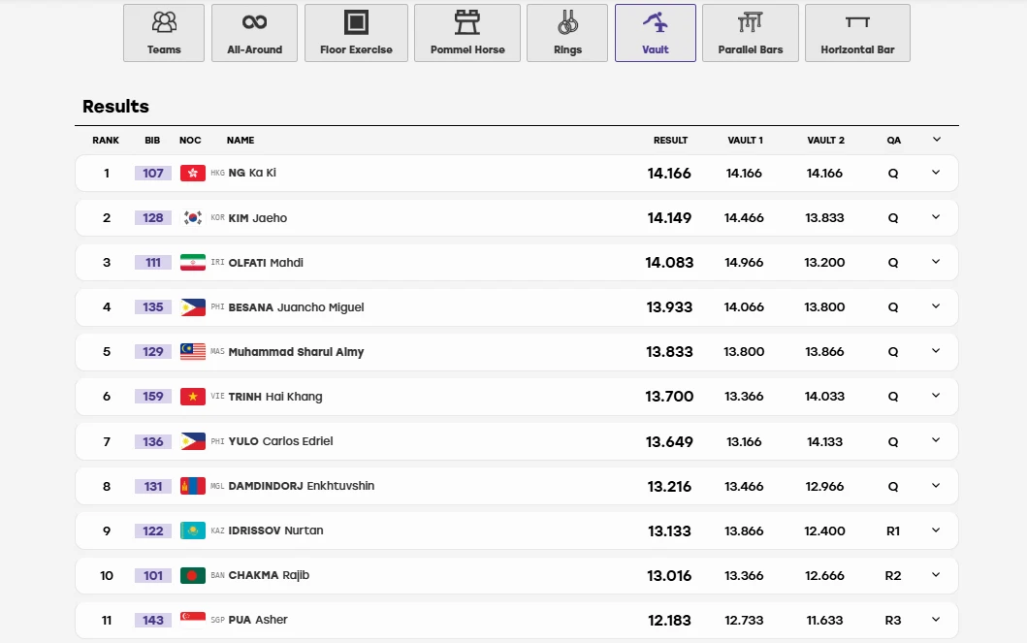The height and width of the screenshot is (643, 1027).
Task: Select the active Vault tab
Action: pyautogui.click(x=655, y=33)
